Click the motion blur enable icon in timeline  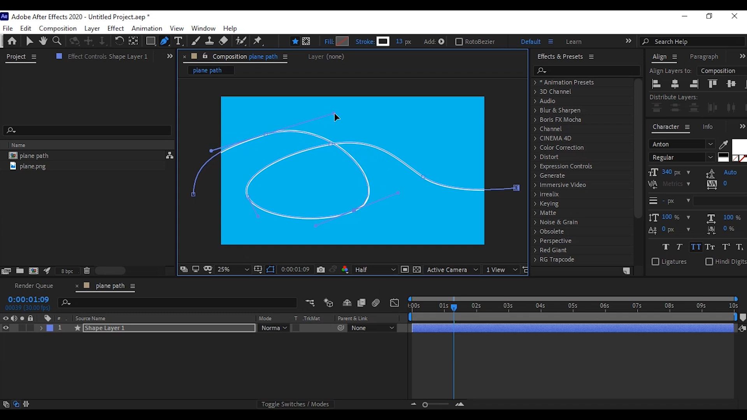(x=376, y=303)
